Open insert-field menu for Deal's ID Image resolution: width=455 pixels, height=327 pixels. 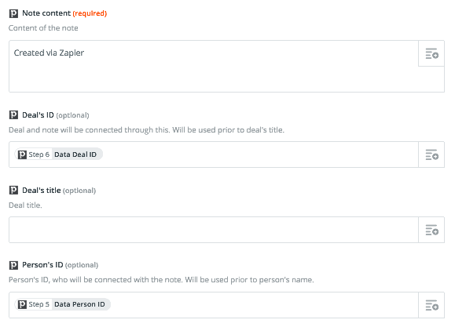click(431, 154)
